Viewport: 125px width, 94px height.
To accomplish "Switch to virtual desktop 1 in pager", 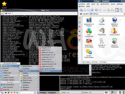I will (111, 92).
